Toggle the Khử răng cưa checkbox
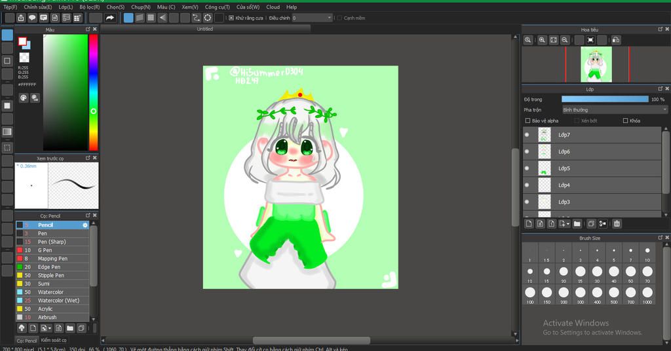 [x=231, y=18]
